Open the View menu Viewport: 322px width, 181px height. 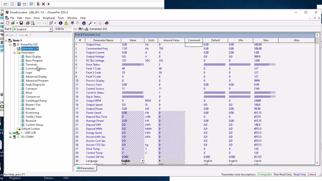(28, 18)
